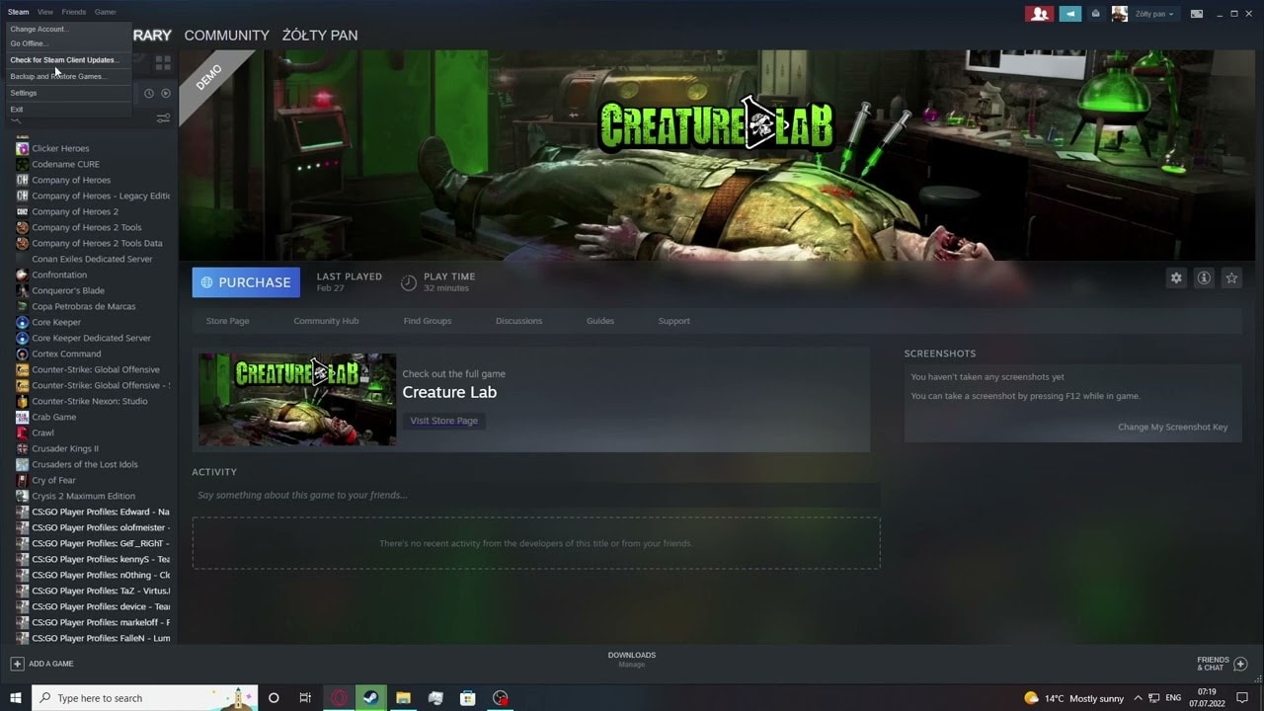Select Core Keeper Dedicated Server in library
The width and height of the screenshot is (1264, 711).
91,338
